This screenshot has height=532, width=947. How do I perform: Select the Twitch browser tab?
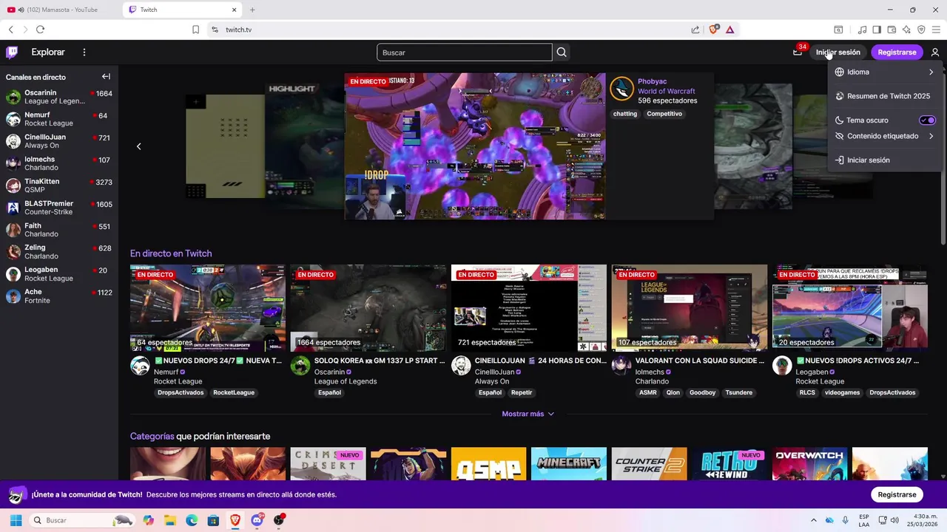pyautogui.click(x=181, y=10)
